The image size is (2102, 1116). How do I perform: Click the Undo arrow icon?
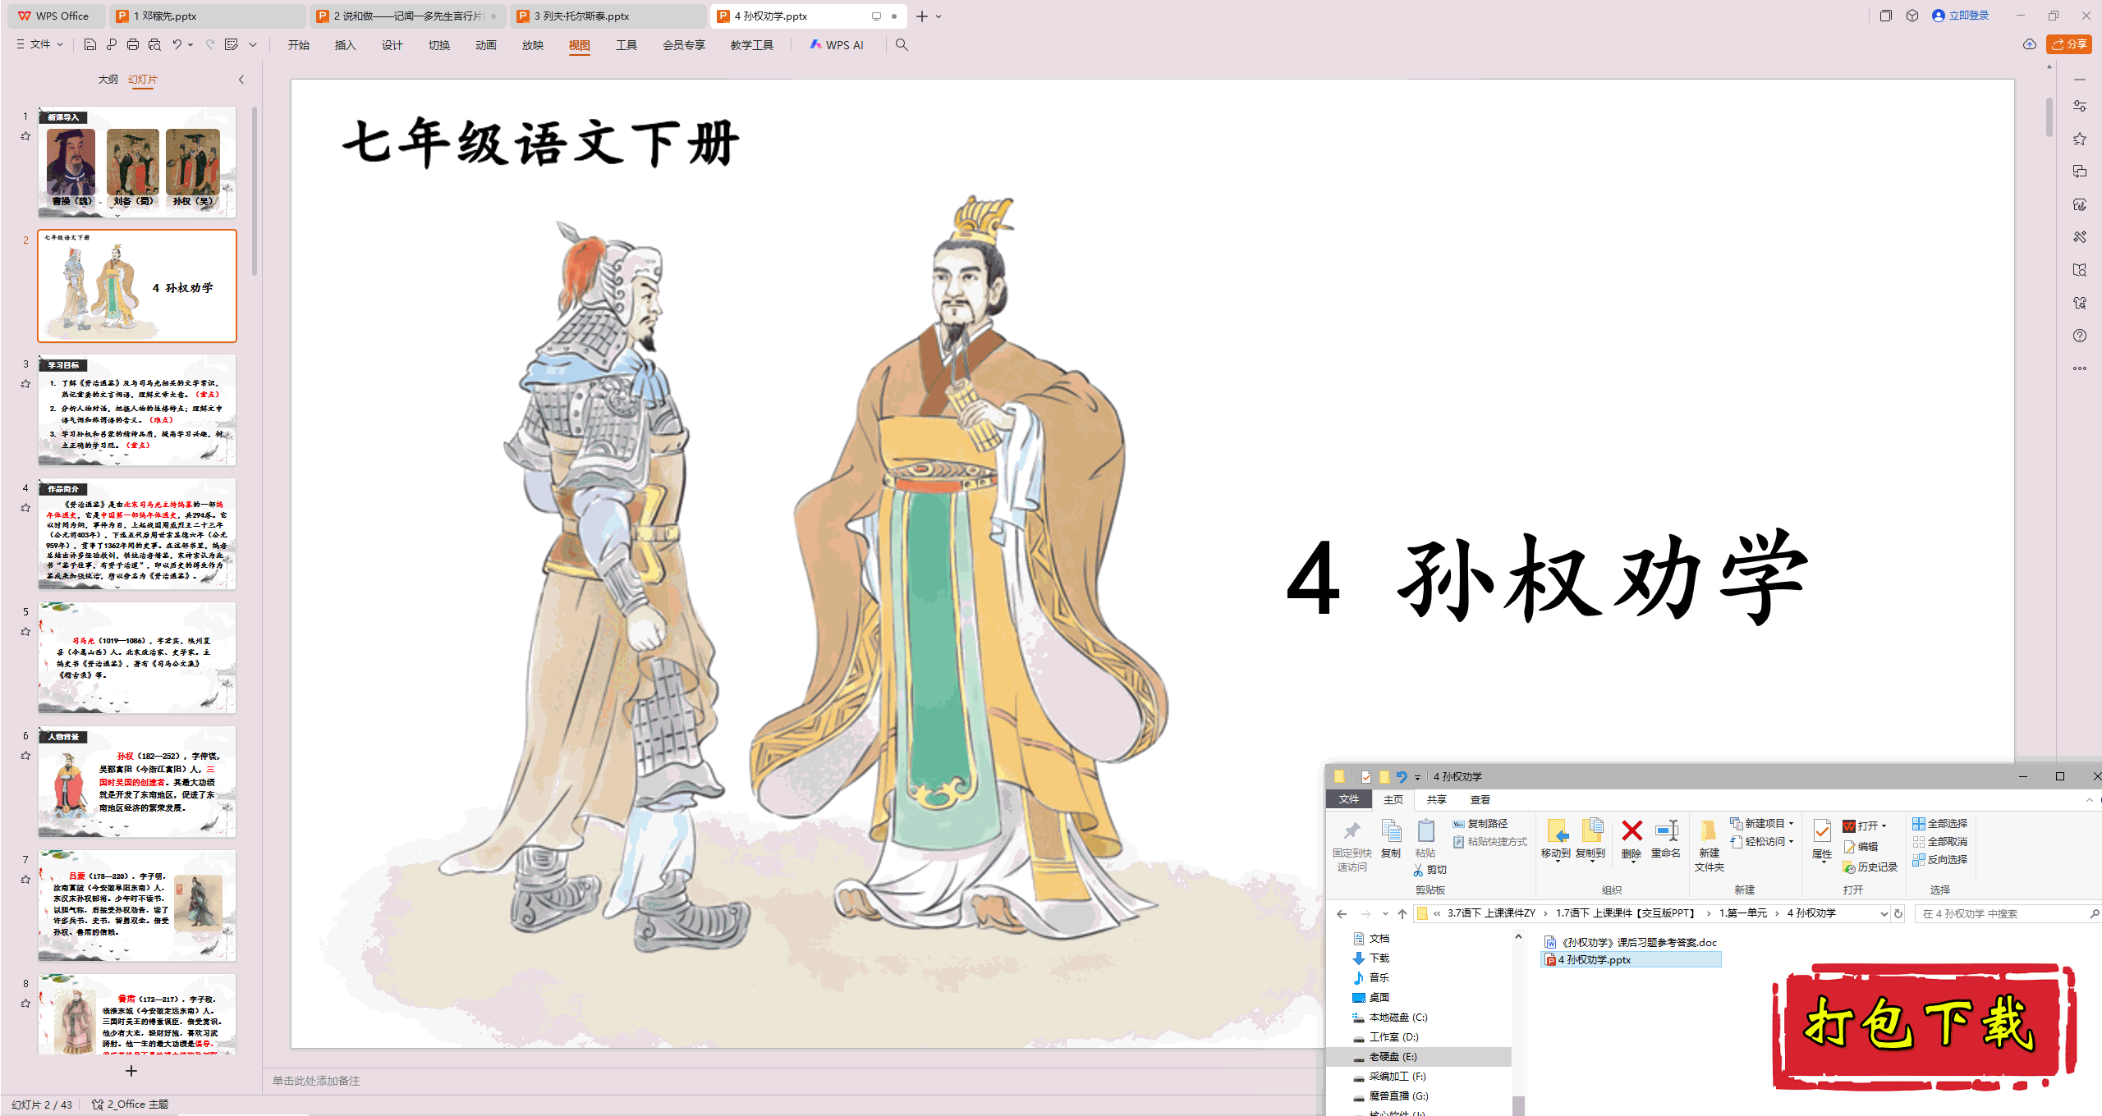pyautogui.click(x=177, y=45)
